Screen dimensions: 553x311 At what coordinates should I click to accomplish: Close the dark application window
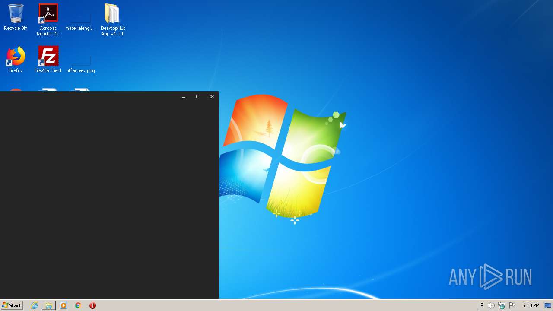coord(212,97)
